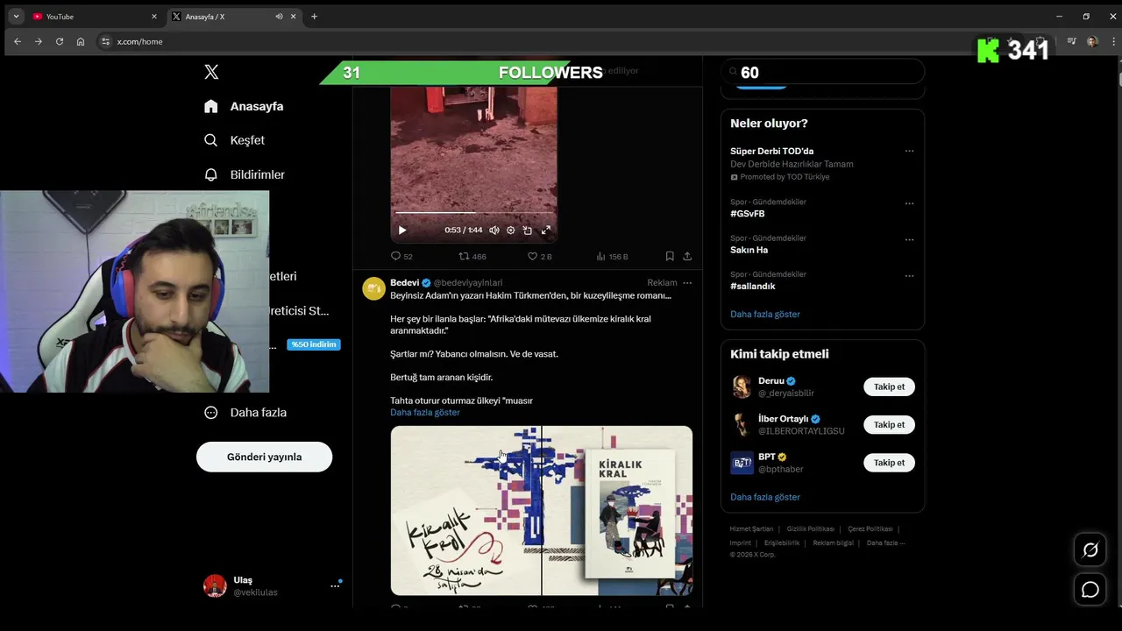
Task: Click the search field on the right
Action: point(822,73)
